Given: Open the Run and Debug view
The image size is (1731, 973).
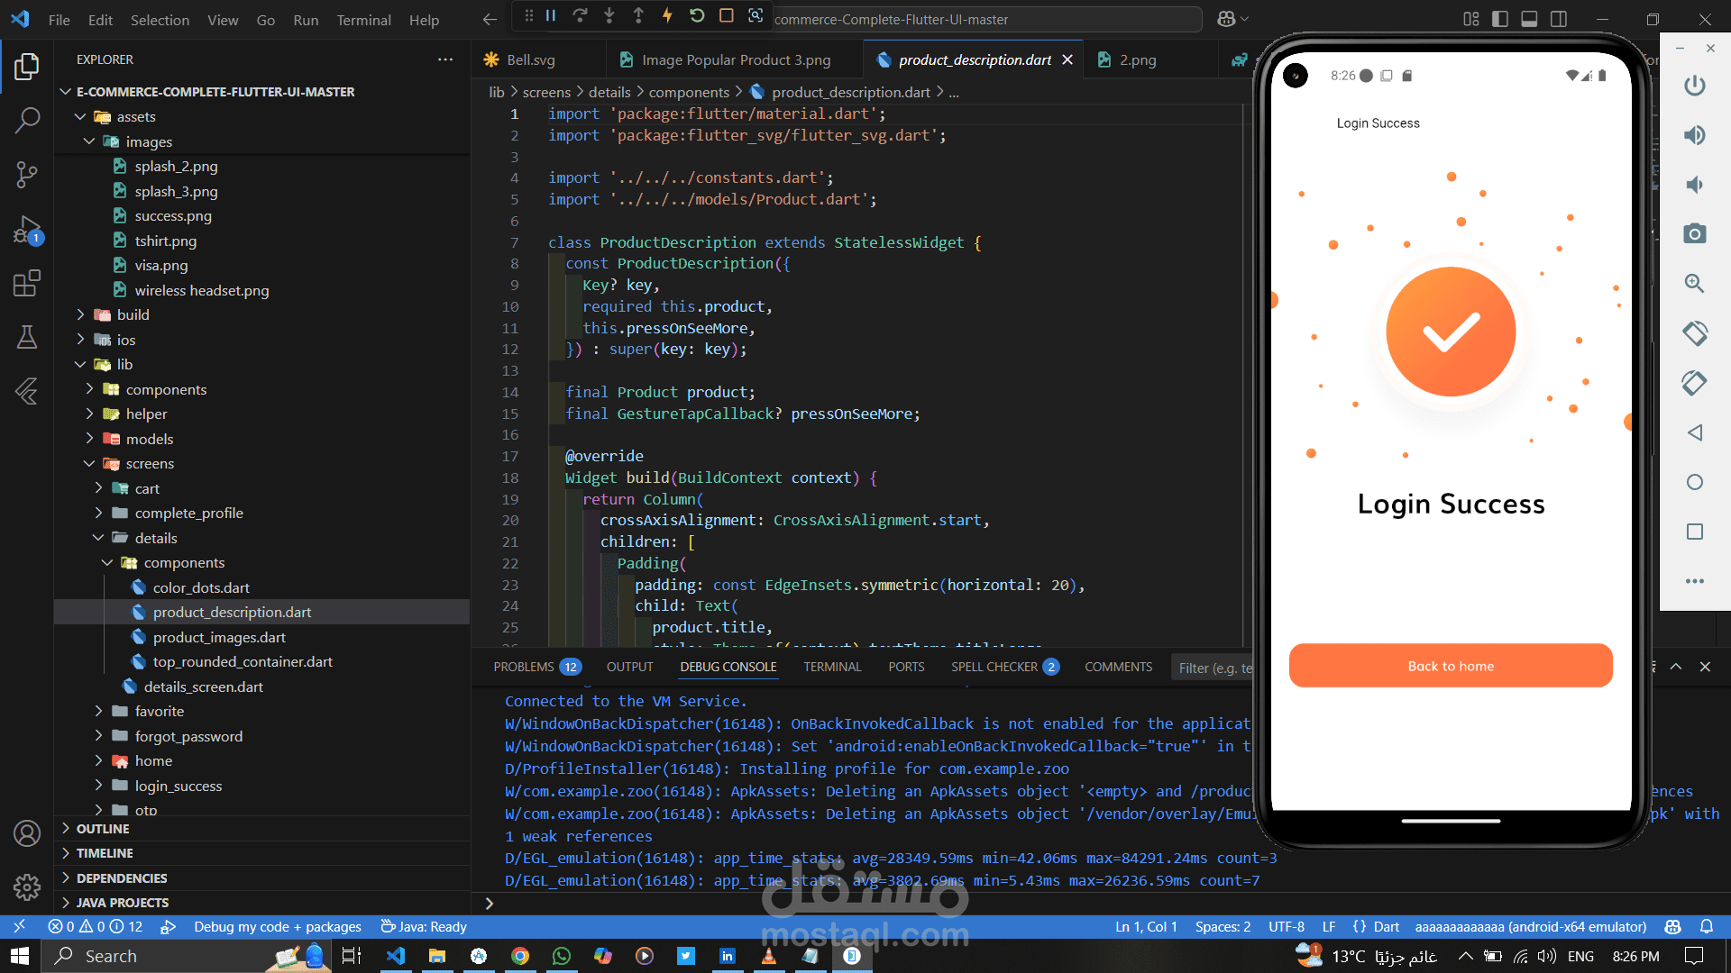Looking at the screenshot, I should coord(27,230).
